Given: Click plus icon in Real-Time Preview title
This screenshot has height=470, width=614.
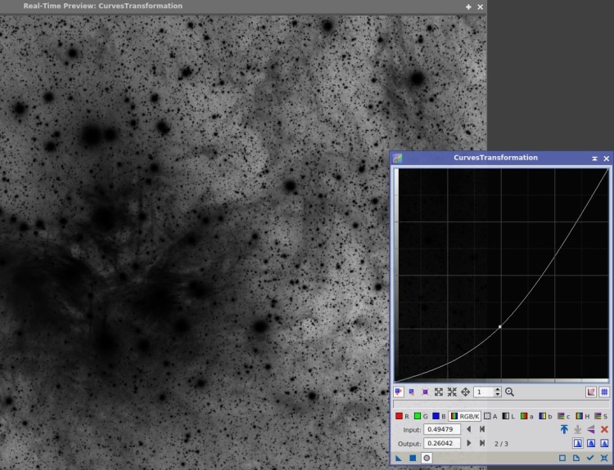Looking at the screenshot, I should pos(468,7).
